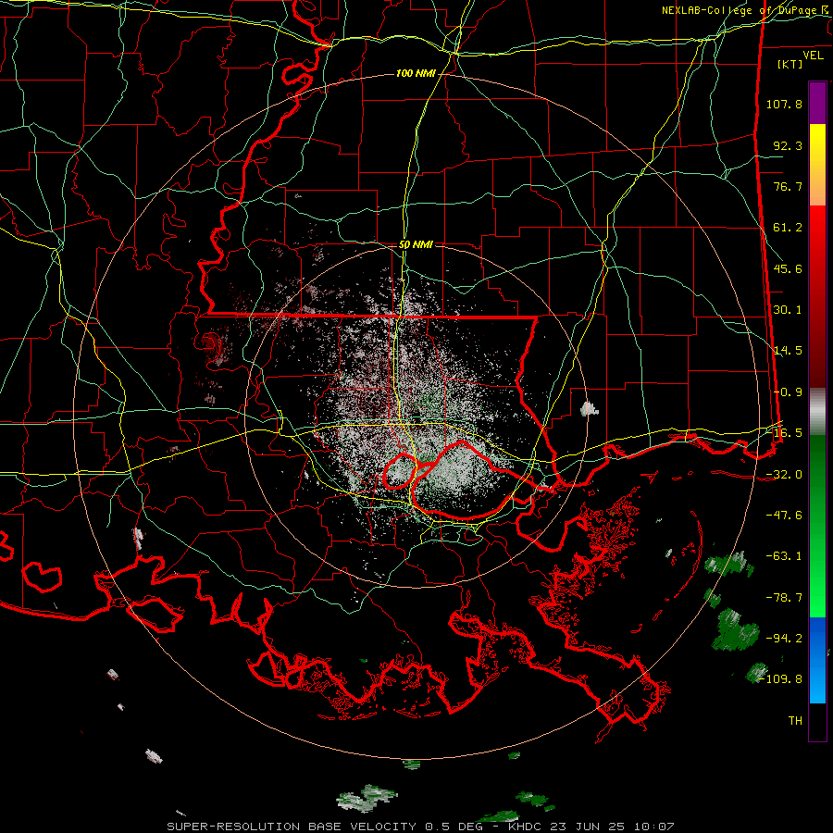Click the [KT] units label

790,64
